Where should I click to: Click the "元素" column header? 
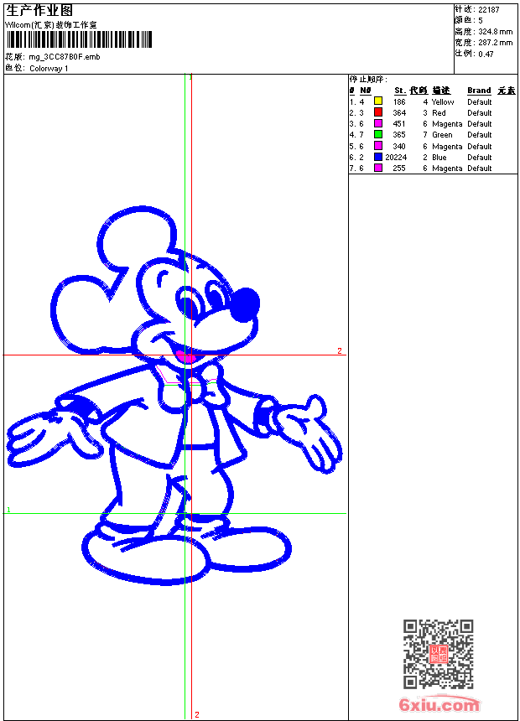coord(507,91)
